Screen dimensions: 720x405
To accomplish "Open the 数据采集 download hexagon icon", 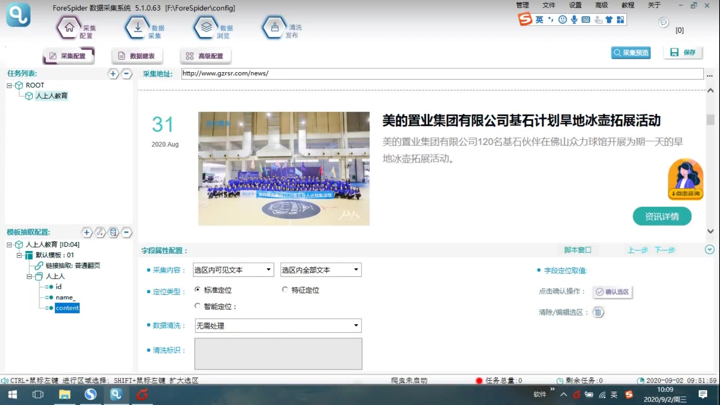I will (x=138, y=27).
